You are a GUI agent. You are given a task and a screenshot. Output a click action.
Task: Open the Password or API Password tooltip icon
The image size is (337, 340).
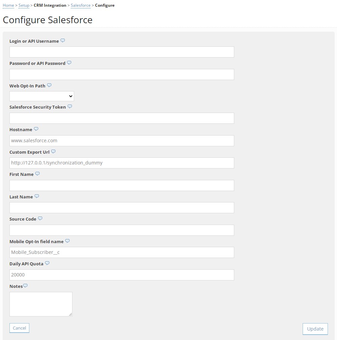tap(69, 63)
